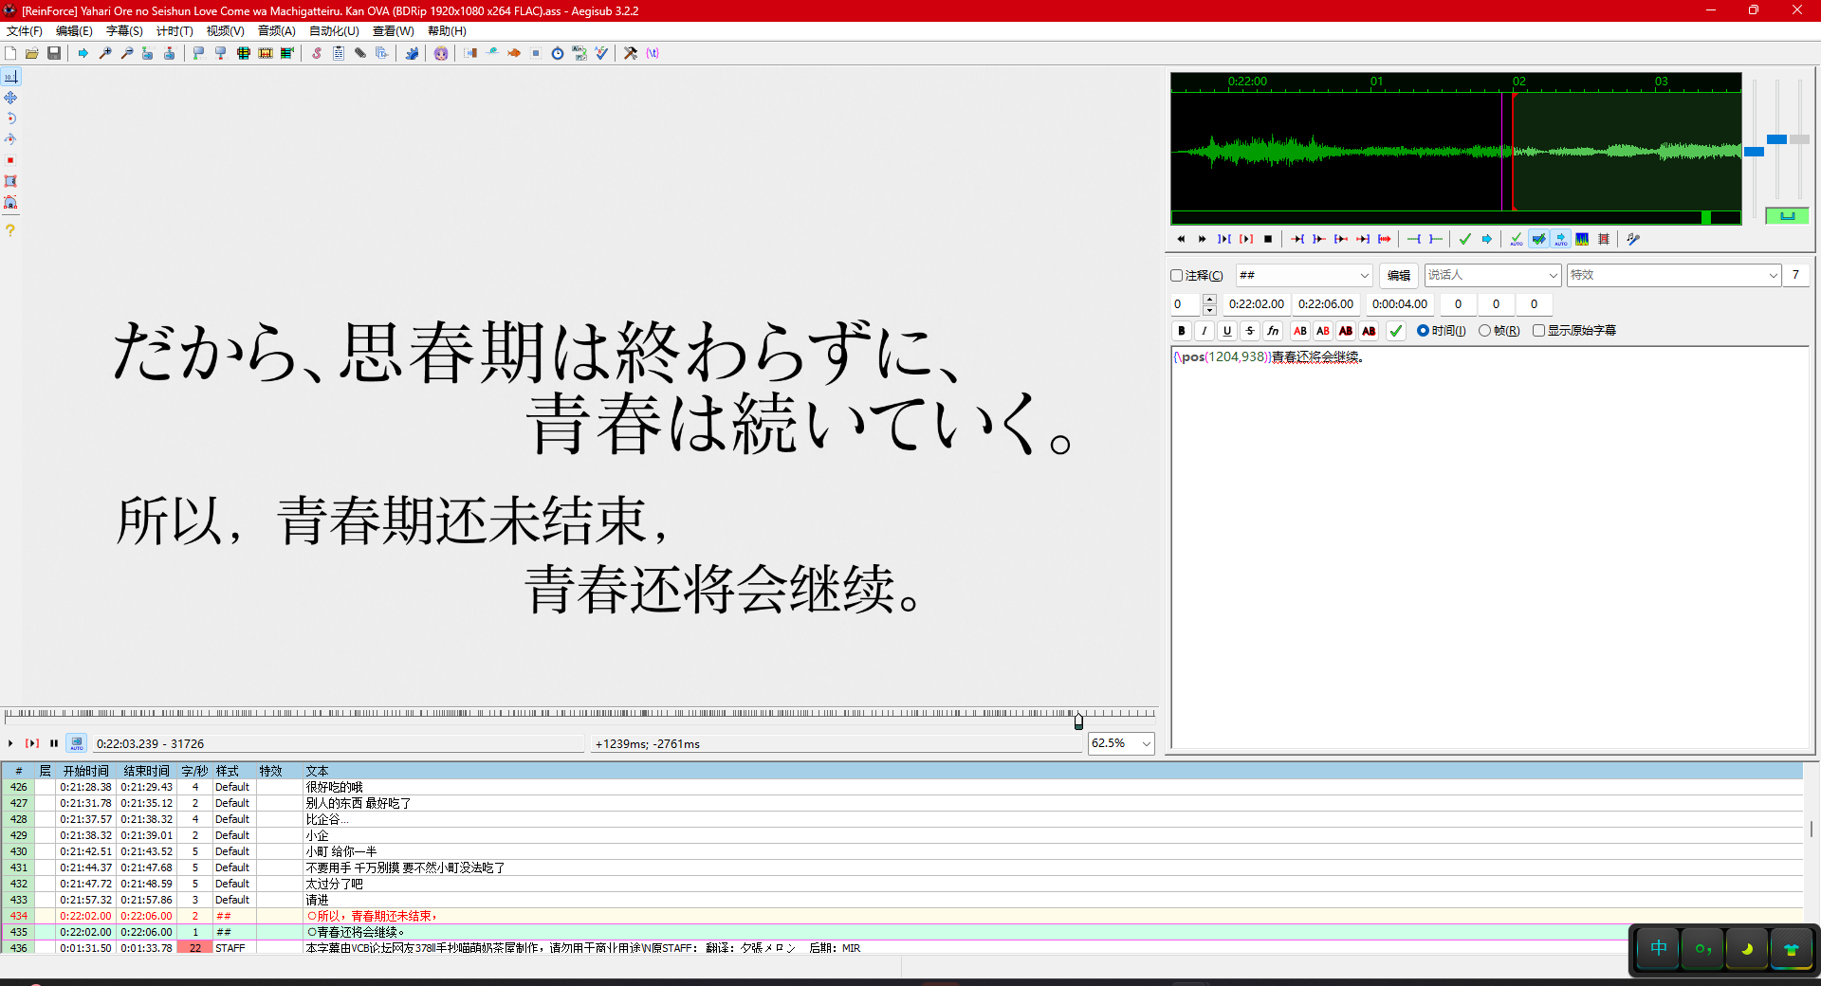1821x986 pixels.
Task: Open the 视频(V) menu
Action: pos(225,31)
